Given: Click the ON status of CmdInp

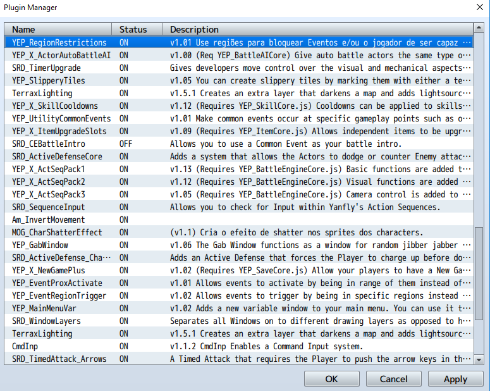Looking at the screenshot, I should (x=124, y=347).
